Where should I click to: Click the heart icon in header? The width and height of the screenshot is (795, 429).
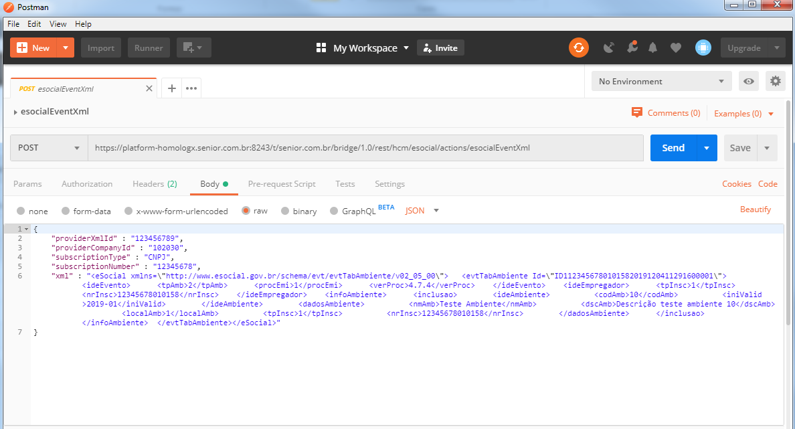(675, 48)
